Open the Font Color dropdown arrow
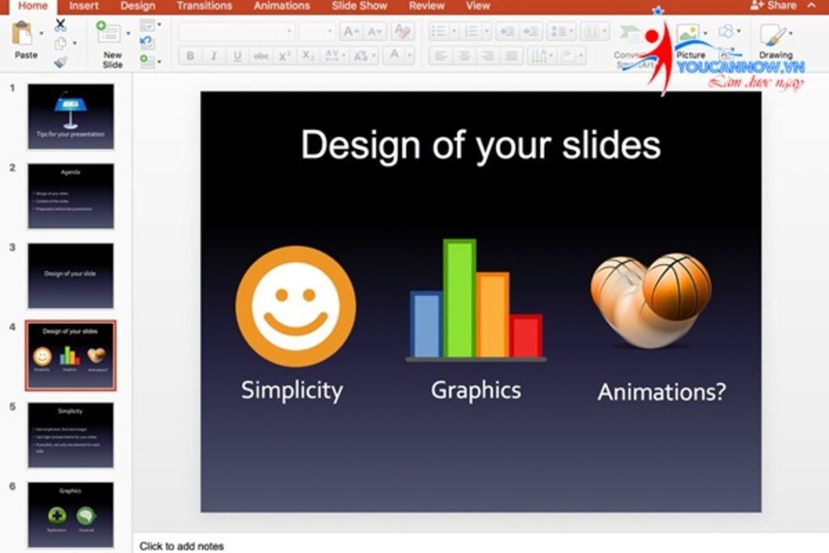This screenshot has height=553, width=829. (x=409, y=56)
